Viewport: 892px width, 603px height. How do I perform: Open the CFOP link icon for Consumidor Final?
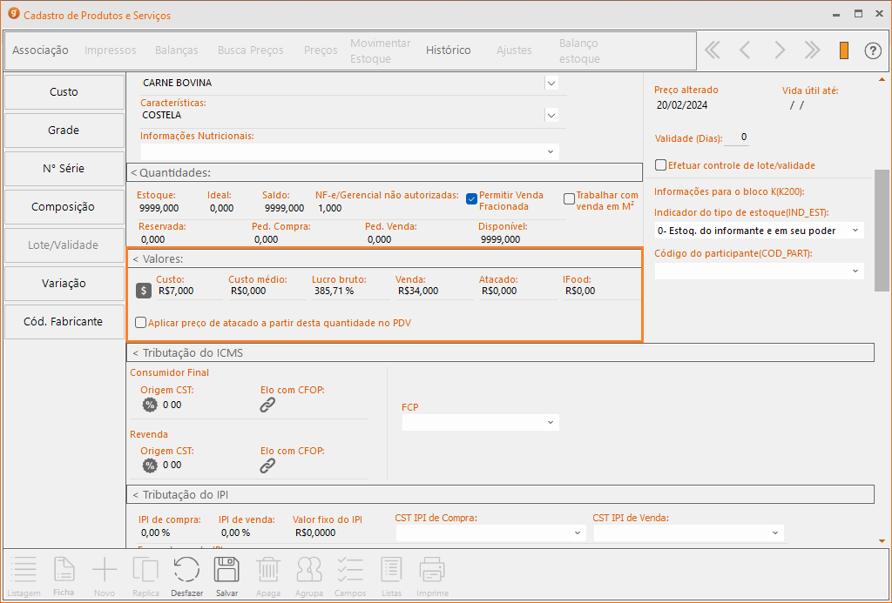(267, 405)
